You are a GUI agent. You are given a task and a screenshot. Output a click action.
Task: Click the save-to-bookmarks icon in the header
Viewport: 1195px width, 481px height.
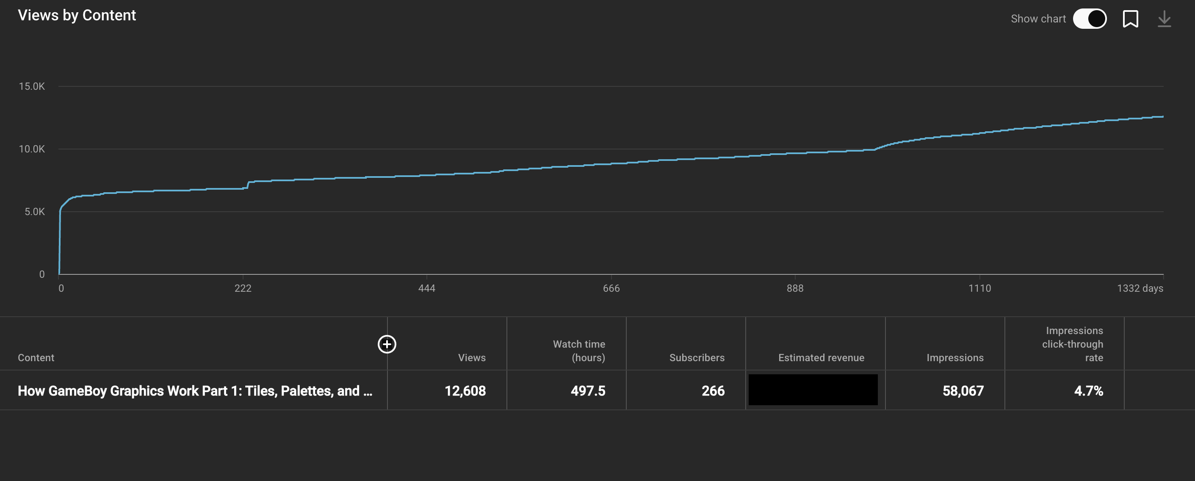(x=1131, y=19)
